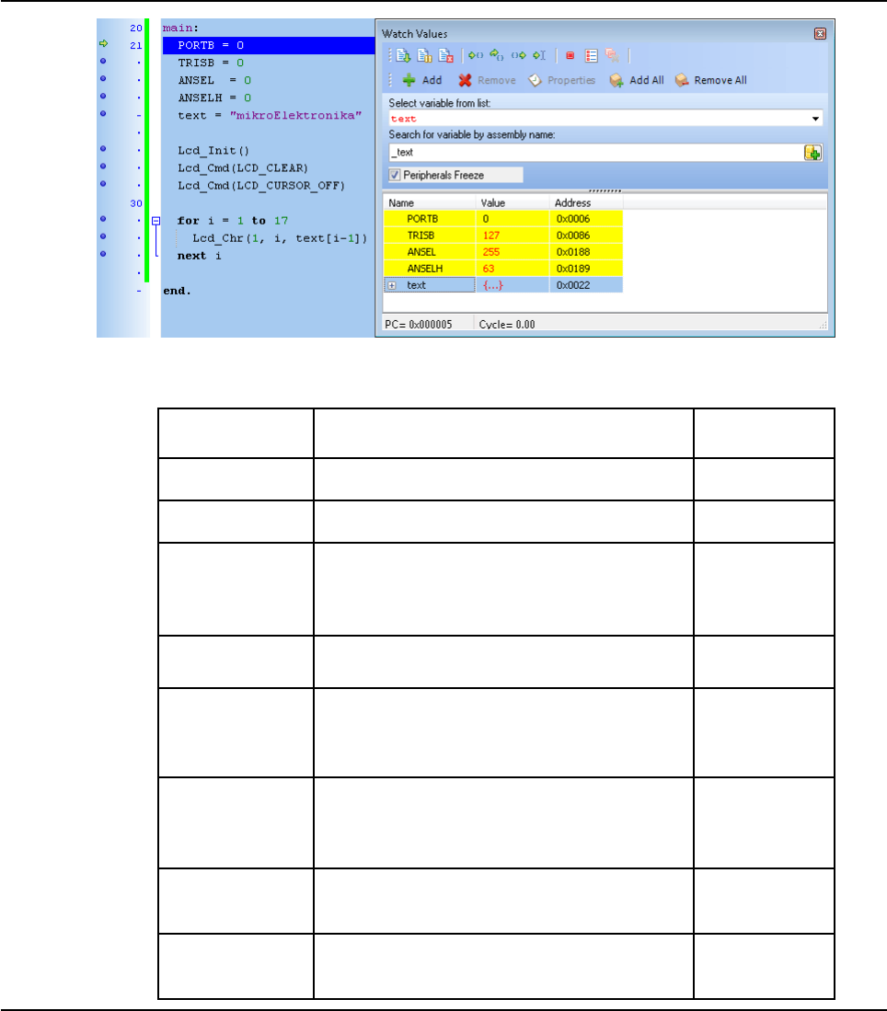Screen dimensions: 887x1011
Task: Toggle the breakpoint dot beside Lcd_Cmd(LCD_CURSOR_OFF)
Action: coord(102,184)
